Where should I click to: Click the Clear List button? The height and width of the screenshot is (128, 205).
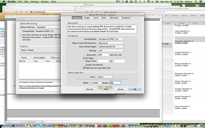tap(55, 57)
